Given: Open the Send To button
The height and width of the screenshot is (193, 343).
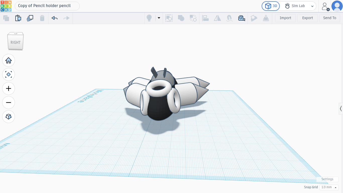Looking at the screenshot, I should tap(330, 18).
